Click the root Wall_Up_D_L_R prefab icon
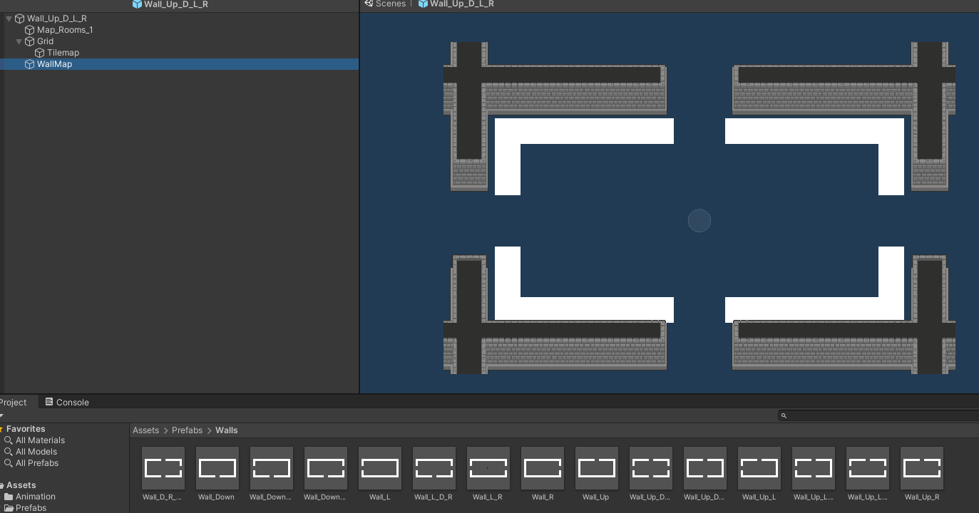This screenshot has width=979, height=513. click(x=19, y=18)
